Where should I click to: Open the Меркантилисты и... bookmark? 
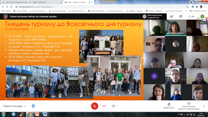77,11
